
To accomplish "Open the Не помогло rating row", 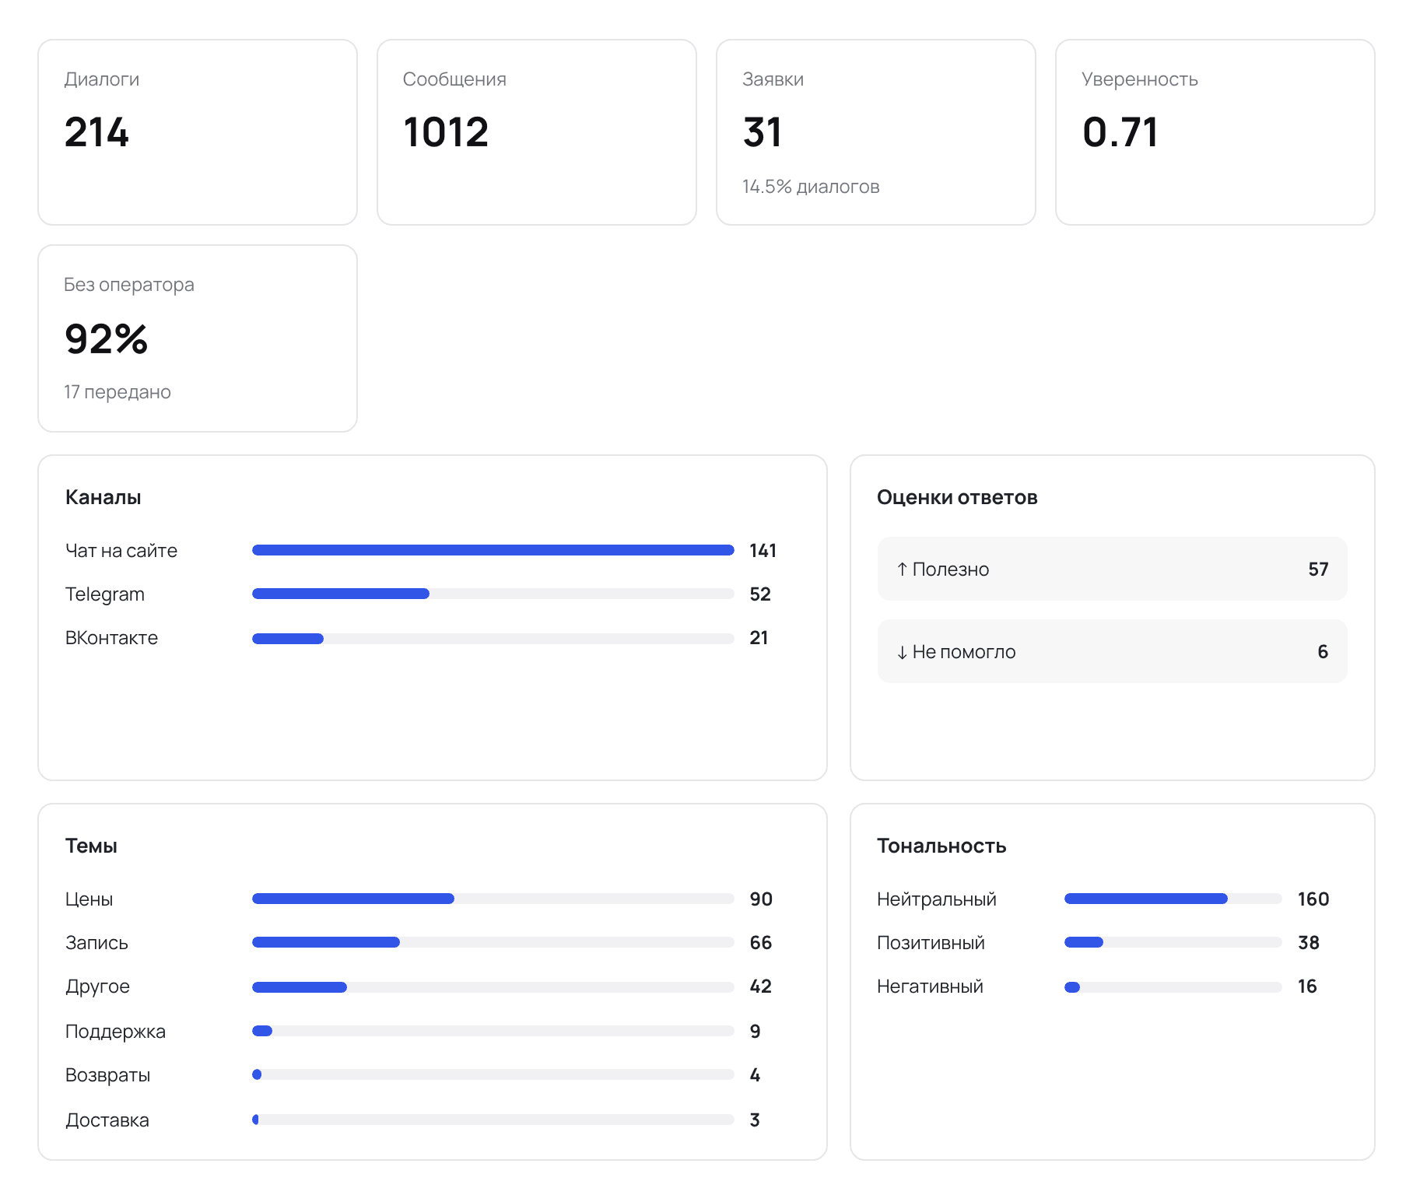I will (1113, 651).
